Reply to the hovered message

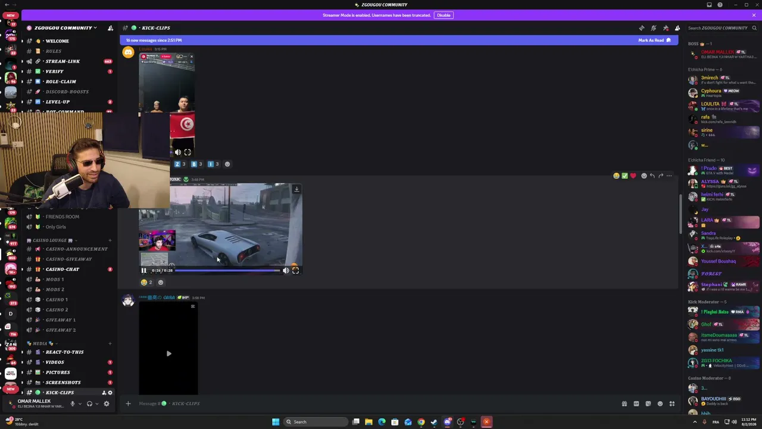coord(652,176)
